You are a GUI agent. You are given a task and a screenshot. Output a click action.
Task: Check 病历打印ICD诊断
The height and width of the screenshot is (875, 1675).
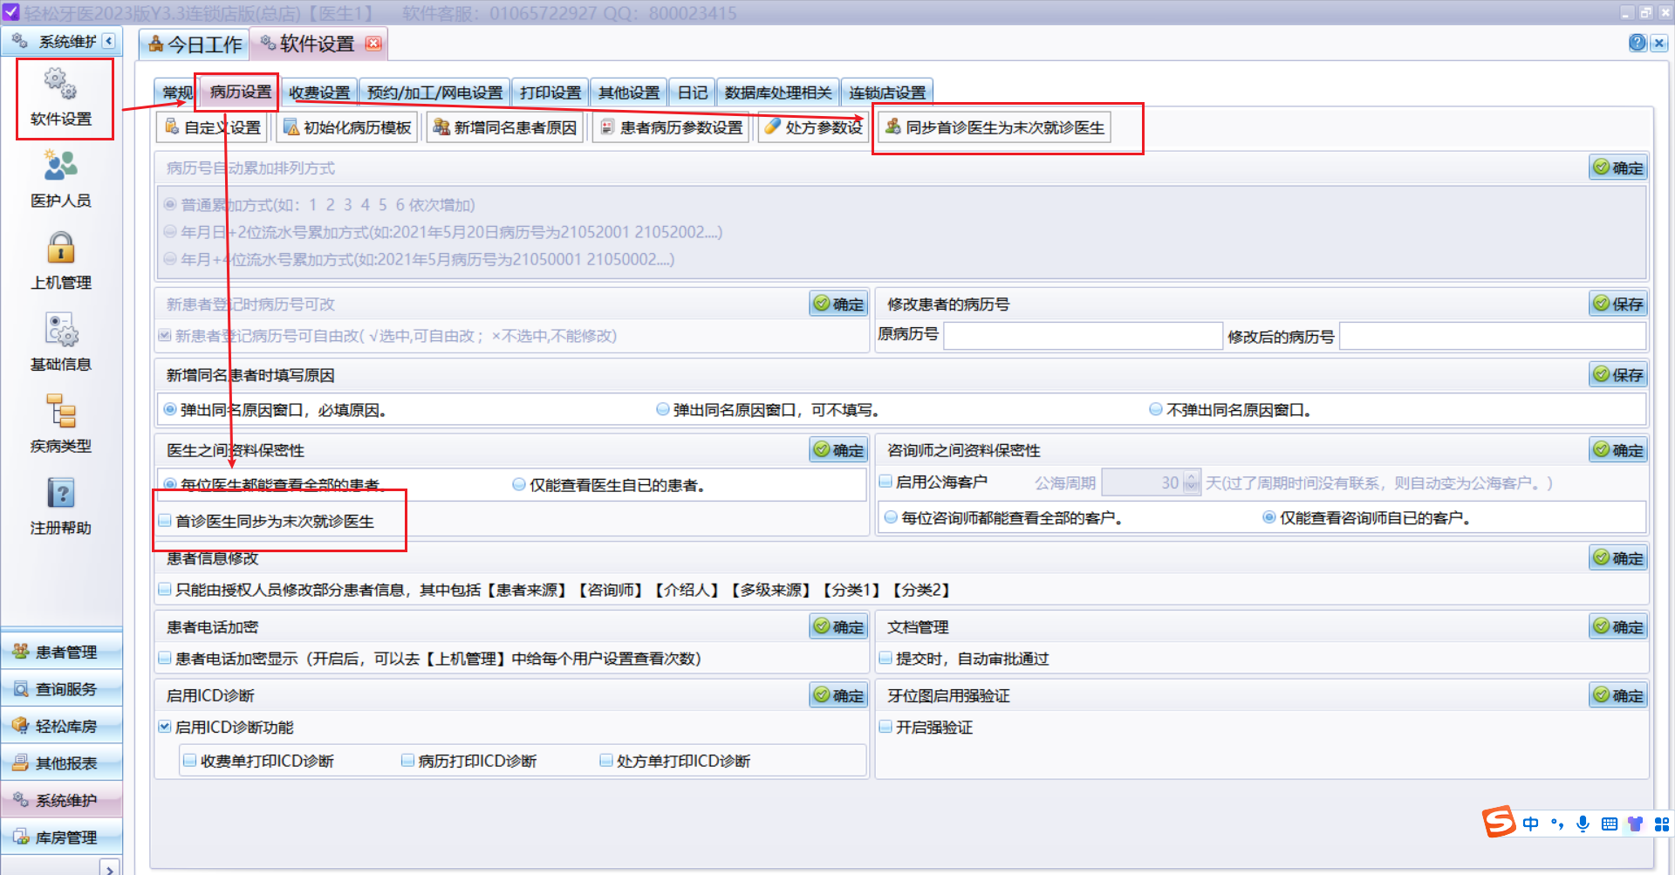tap(407, 761)
